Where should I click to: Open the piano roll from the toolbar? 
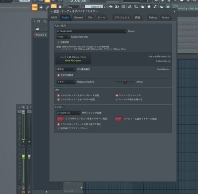tap(35, 7)
